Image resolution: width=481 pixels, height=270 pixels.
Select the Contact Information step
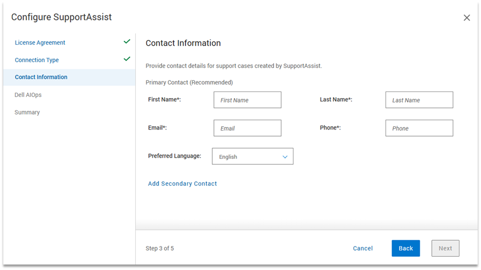70,77
